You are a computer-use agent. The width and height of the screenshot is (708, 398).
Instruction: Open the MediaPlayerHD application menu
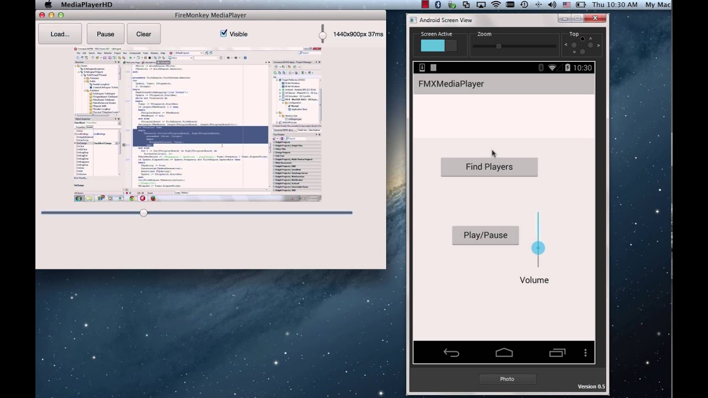pyautogui.click(x=86, y=4)
